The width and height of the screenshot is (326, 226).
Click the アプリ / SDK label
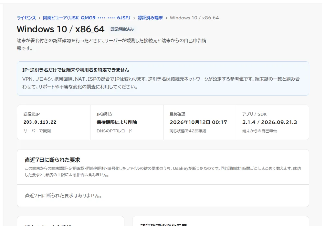[x=254, y=114]
